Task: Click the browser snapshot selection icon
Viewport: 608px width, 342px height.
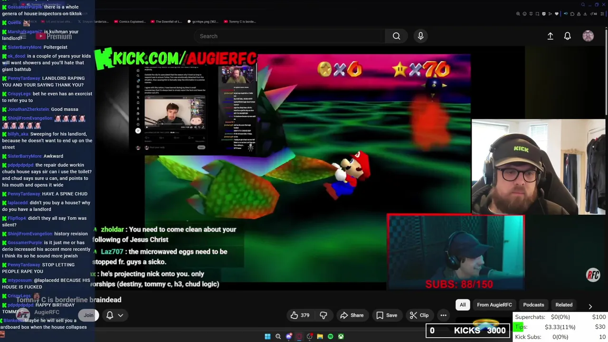Action: pos(537,14)
